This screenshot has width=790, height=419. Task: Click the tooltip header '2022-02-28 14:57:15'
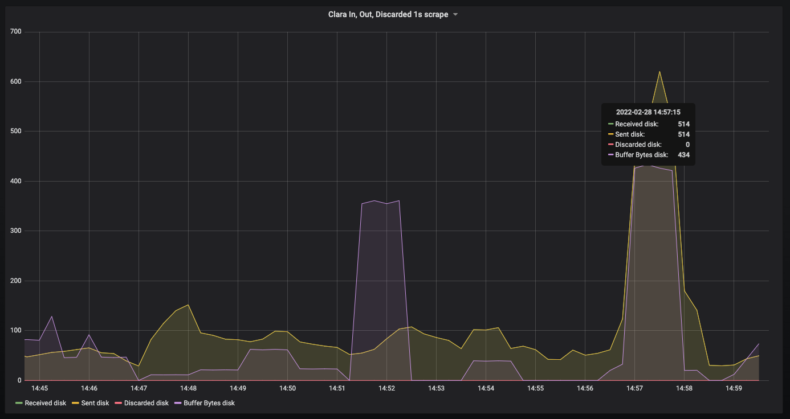point(648,112)
